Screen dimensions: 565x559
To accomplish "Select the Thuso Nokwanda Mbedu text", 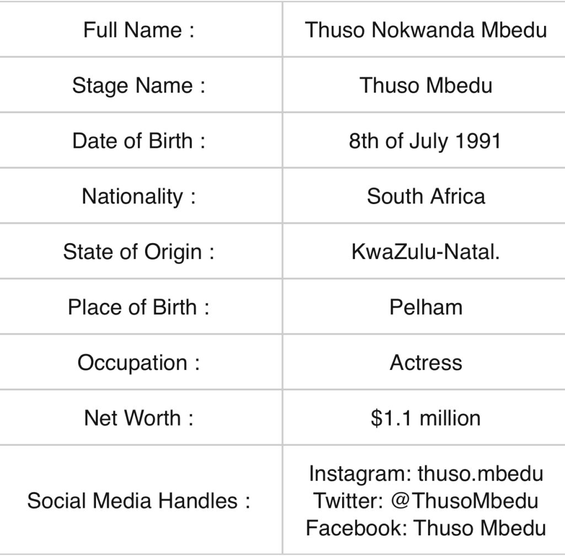I will [426, 30].
